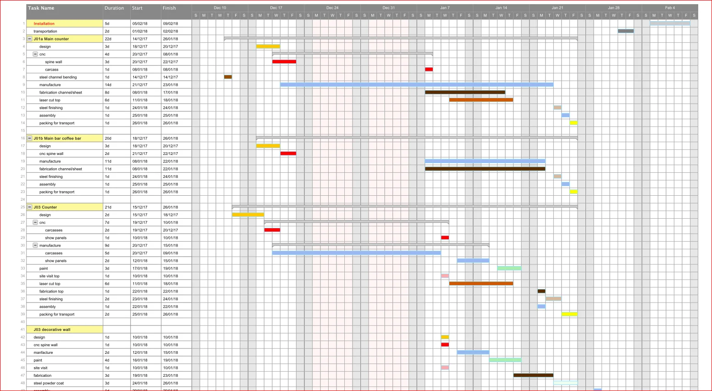Select the Feb 4 week header
Image resolution: width=712 pixels, height=391 pixels.
pyautogui.click(x=670, y=8)
